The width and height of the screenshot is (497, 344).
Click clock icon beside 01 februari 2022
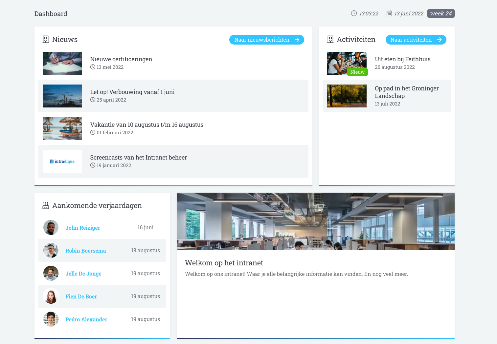[x=93, y=132]
